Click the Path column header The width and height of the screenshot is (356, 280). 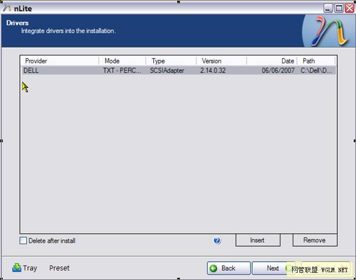(316, 61)
